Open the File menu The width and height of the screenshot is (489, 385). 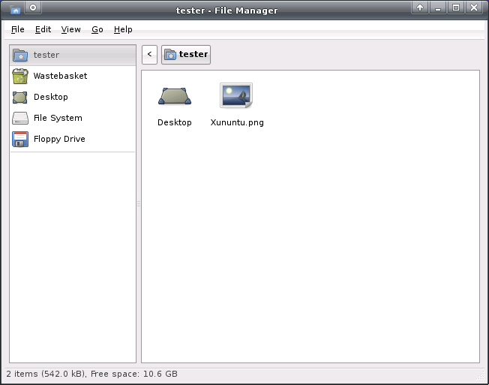pyautogui.click(x=18, y=29)
